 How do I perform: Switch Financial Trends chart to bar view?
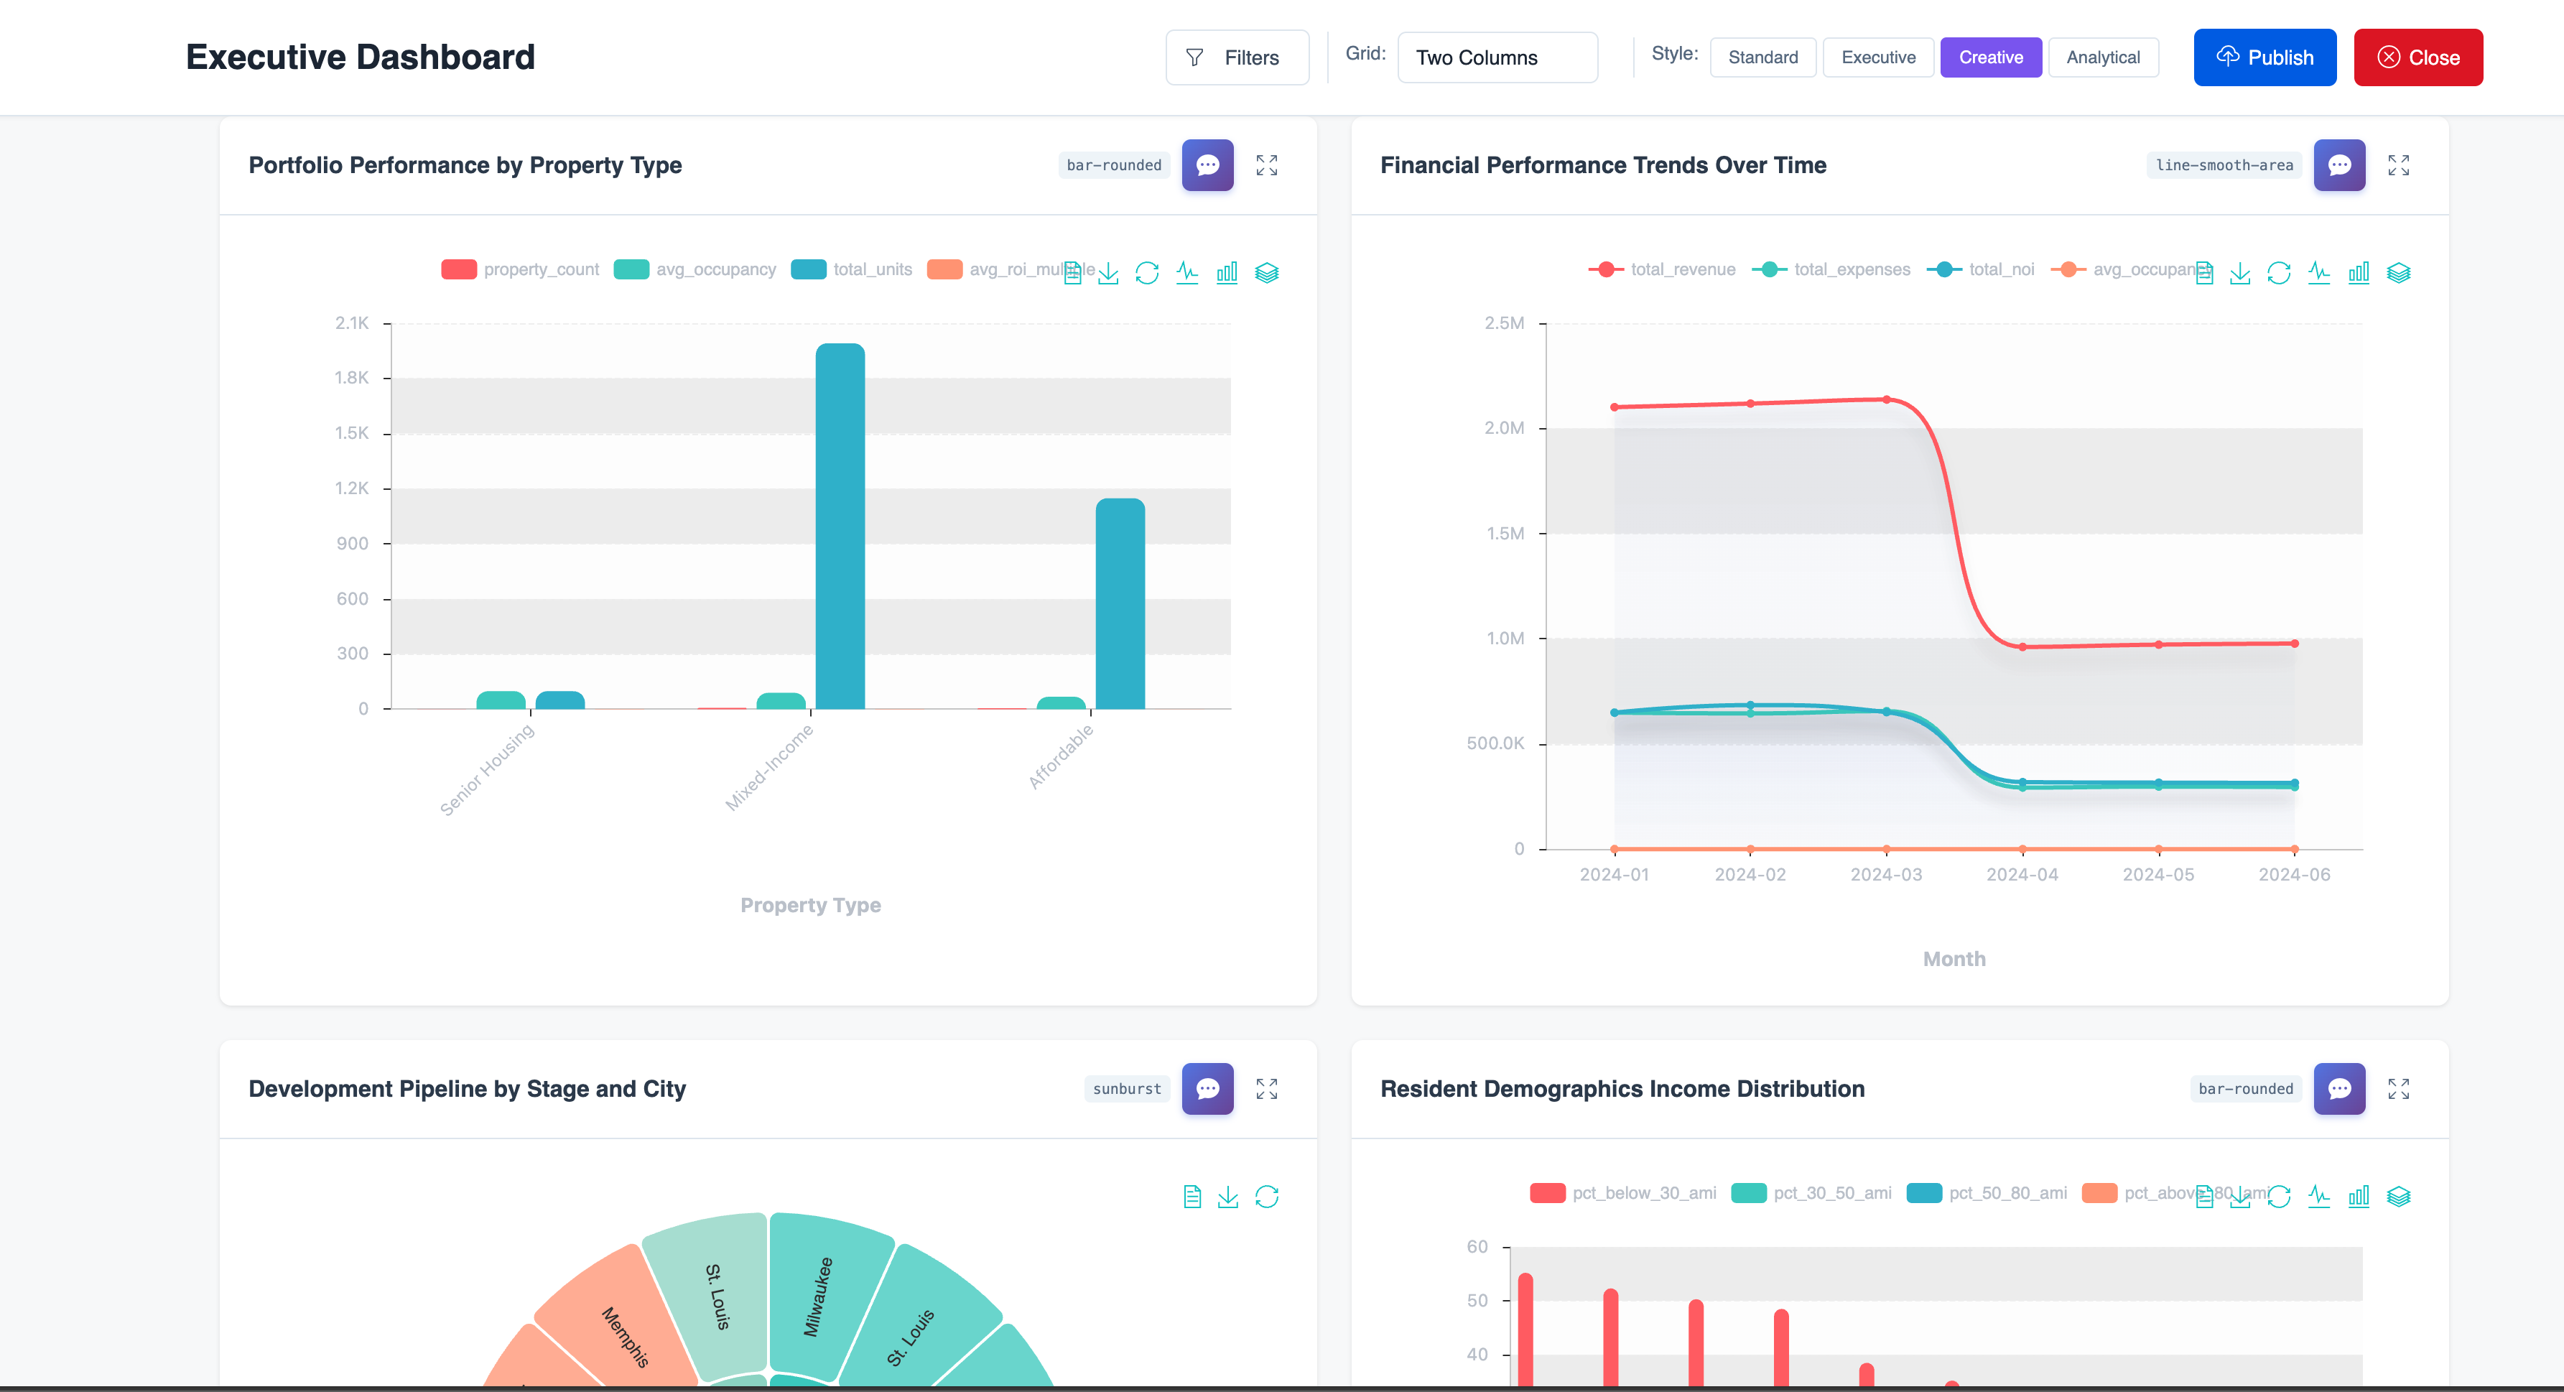[2358, 271]
